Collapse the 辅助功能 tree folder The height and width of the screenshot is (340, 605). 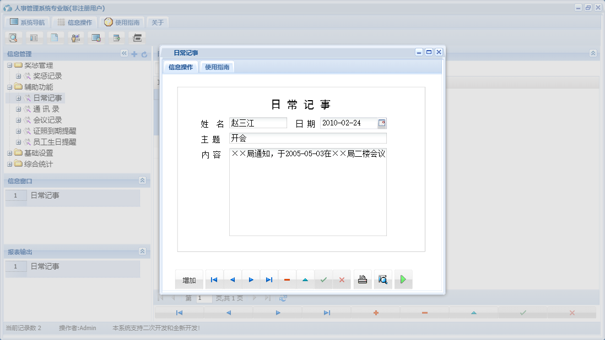click(x=9, y=87)
